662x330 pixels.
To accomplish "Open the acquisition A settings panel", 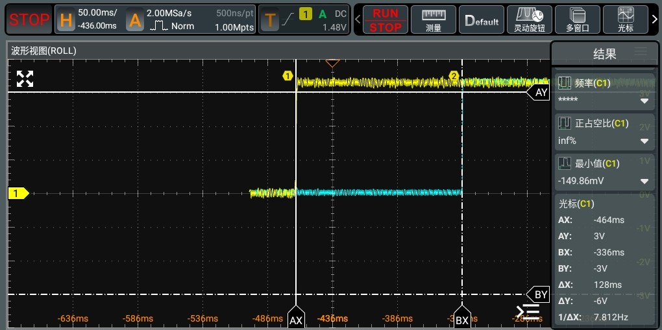I will 135,20.
